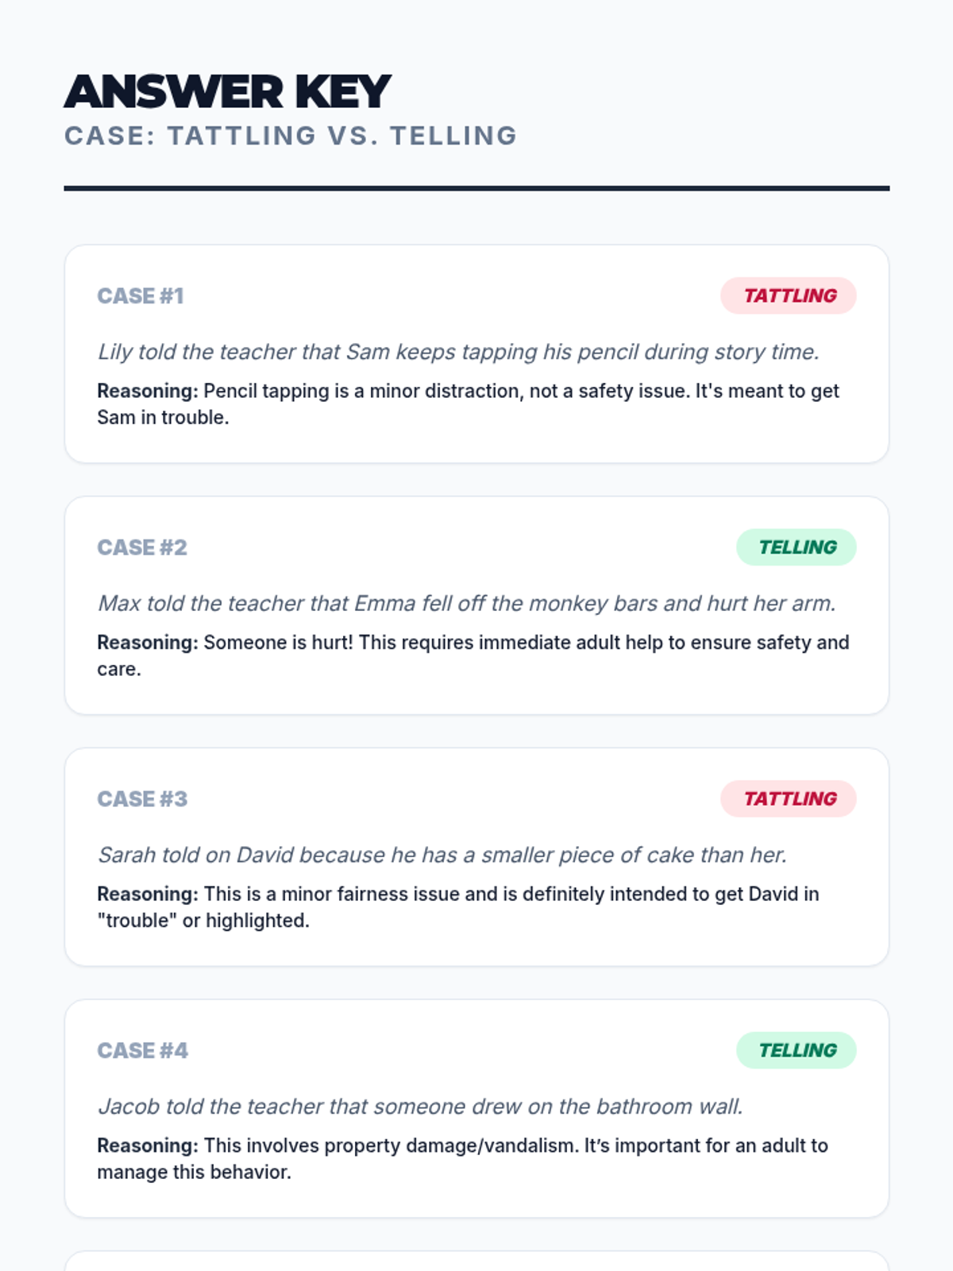Click the dark divider line under the title
Screen dimensions: 953x1271
click(476, 188)
